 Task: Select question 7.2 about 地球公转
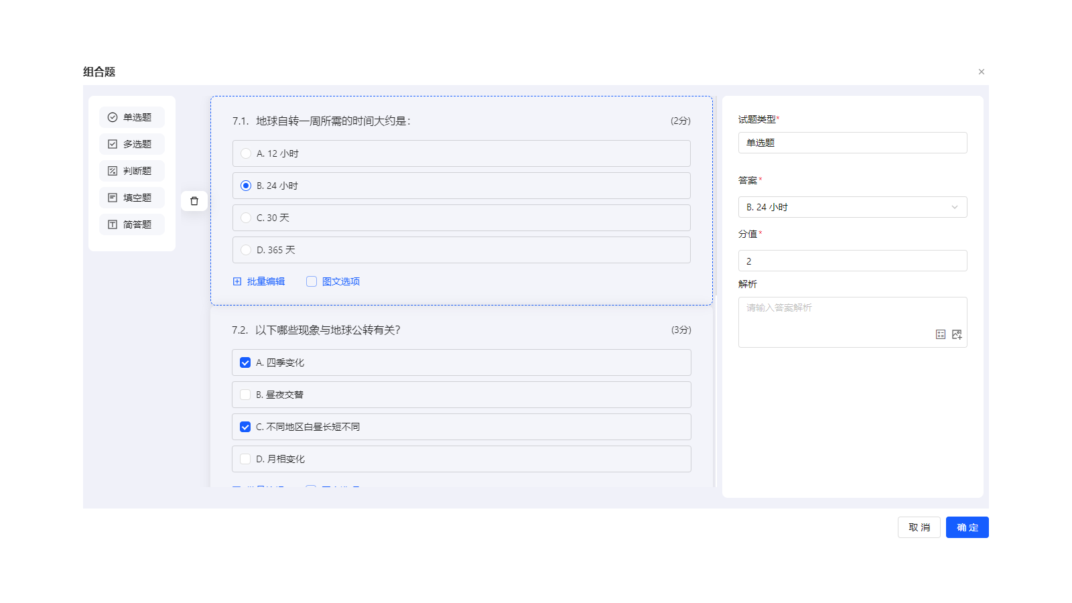(x=461, y=330)
